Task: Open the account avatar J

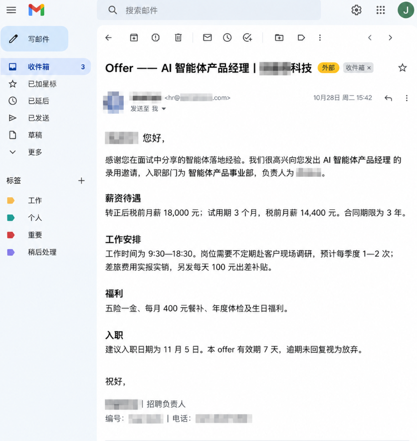Action: pos(406,10)
